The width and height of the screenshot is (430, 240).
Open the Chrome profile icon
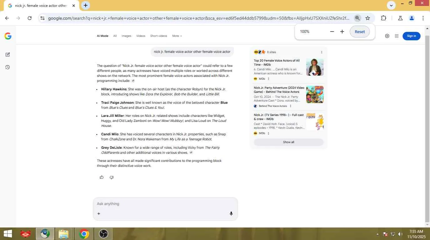point(412,18)
